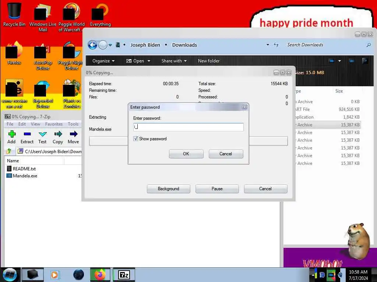
Task: Click the media player taskbar icon
Action: tap(54, 275)
